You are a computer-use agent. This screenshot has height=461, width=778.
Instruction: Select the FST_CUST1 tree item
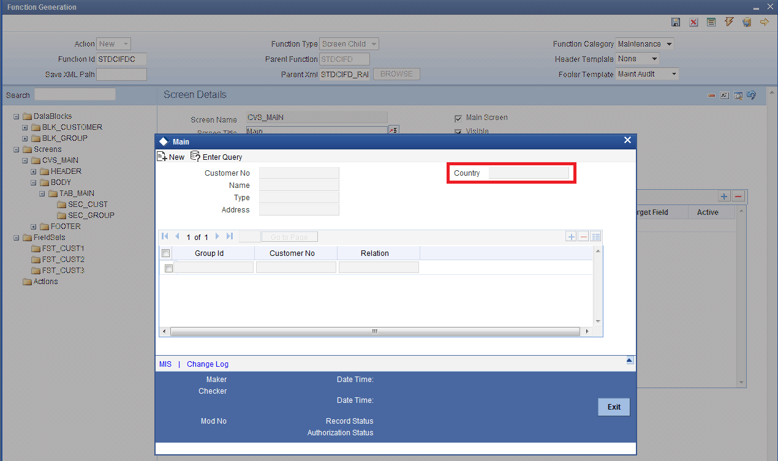tap(63, 249)
